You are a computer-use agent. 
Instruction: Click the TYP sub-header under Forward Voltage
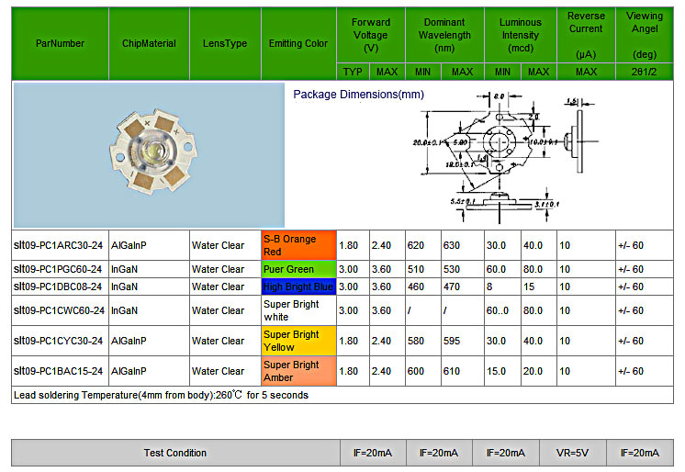353,72
